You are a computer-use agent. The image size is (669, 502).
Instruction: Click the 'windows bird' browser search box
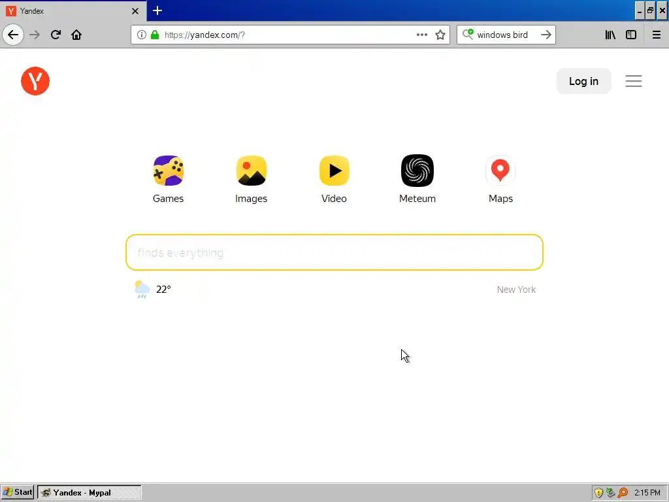point(506,35)
